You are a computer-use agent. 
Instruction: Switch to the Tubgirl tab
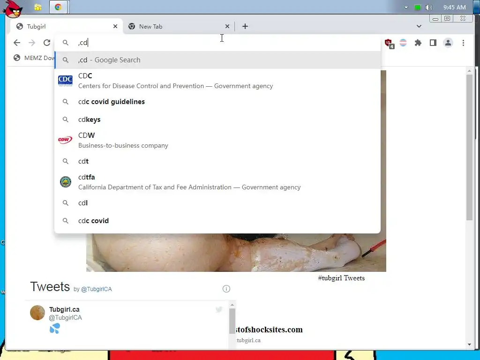(x=67, y=26)
